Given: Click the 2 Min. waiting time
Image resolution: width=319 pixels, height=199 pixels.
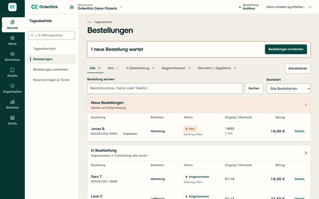Looking at the screenshot, I should [229, 133].
